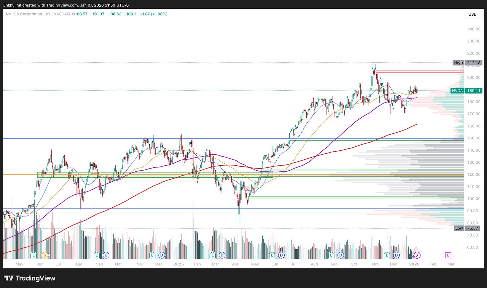The image size is (487, 288).
Task: Open the earnings E marker in late August 2025
Action: point(331,255)
